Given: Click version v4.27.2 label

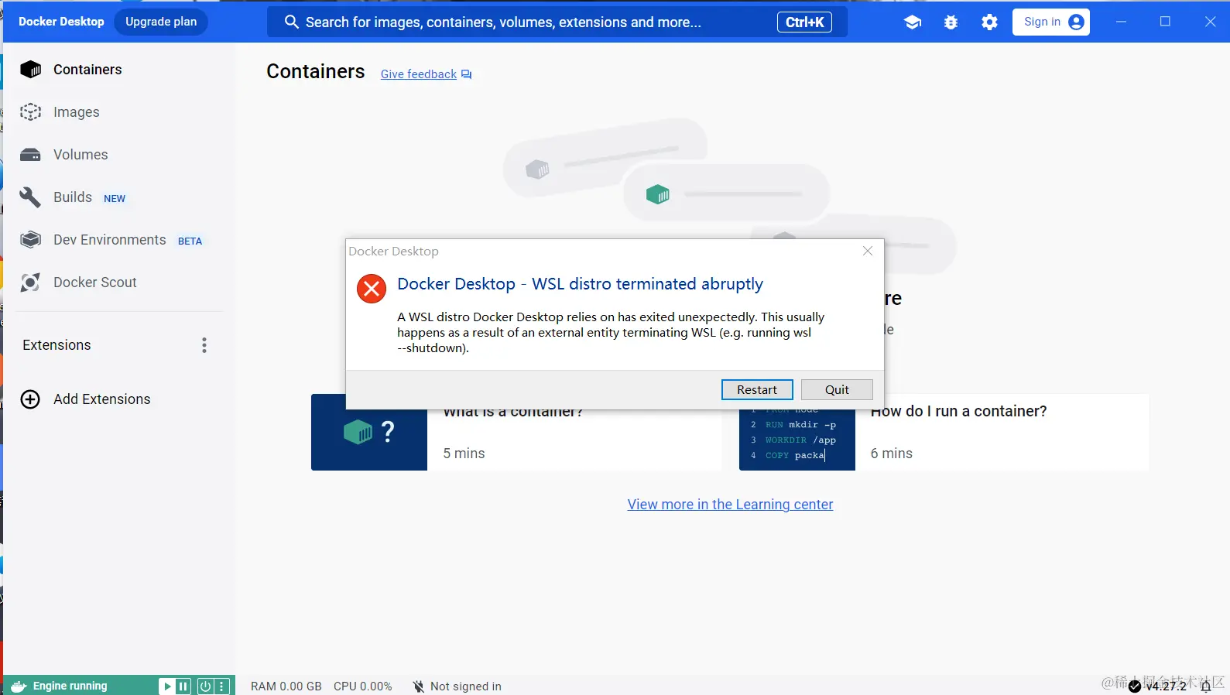Looking at the screenshot, I should (1167, 686).
